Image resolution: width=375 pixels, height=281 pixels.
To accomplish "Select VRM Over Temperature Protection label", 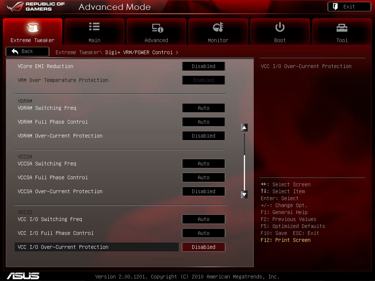I will [63, 80].
